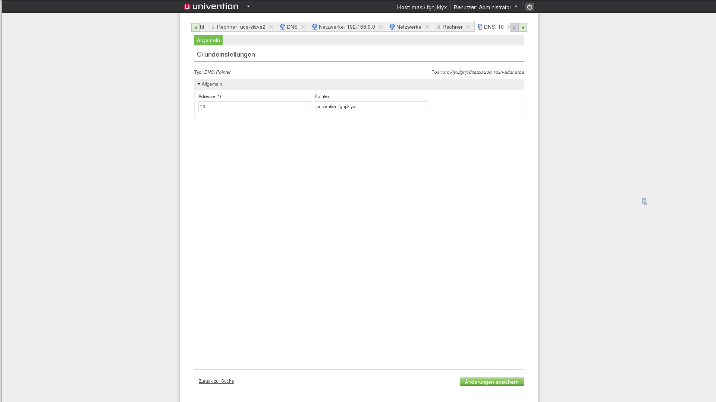Close the Netzwerke tab
This screenshot has width=716, height=402.
pos(427,27)
